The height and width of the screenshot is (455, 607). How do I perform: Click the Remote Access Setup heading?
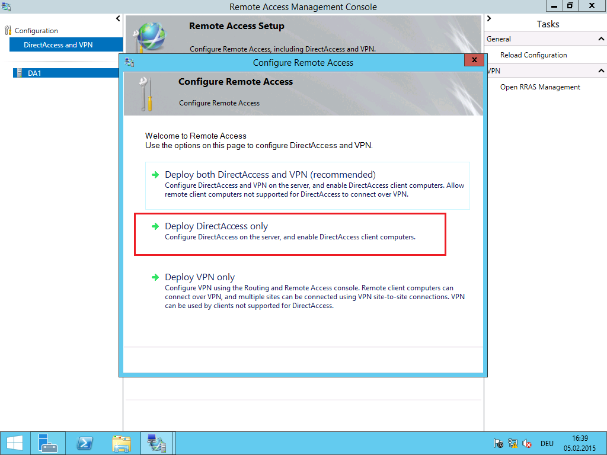pyautogui.click(x=237, y=26)
